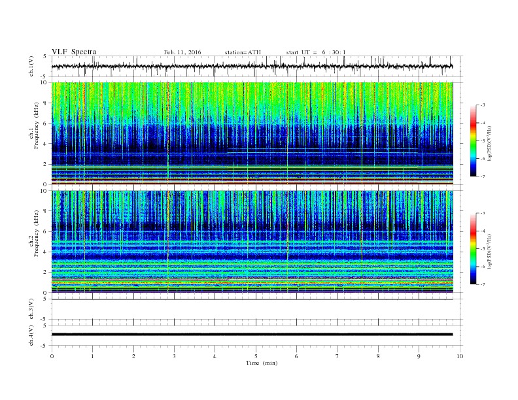Click the "0" tick label on the time axis
Image resolution: width=518 pixels, height=400 pixels.
52,356
